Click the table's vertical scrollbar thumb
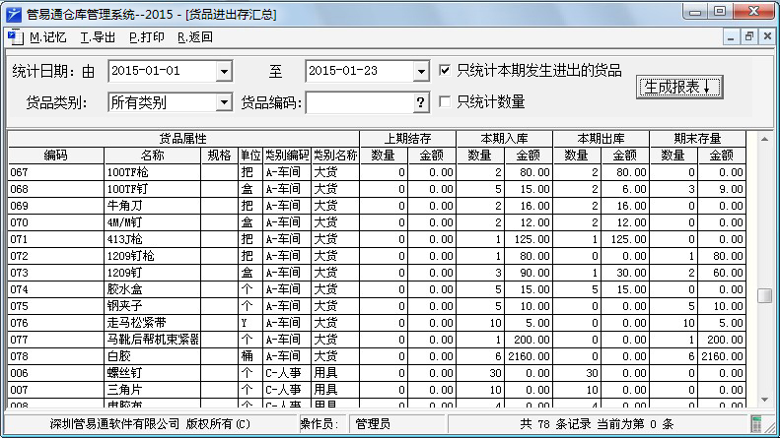 pyautogui.click(x=764, y=296)
